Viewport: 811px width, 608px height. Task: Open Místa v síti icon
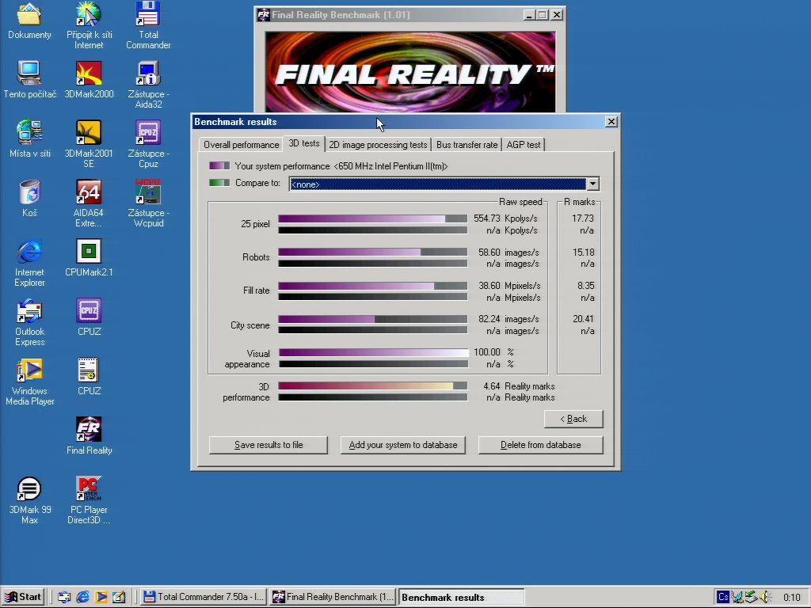coord(29,139)
